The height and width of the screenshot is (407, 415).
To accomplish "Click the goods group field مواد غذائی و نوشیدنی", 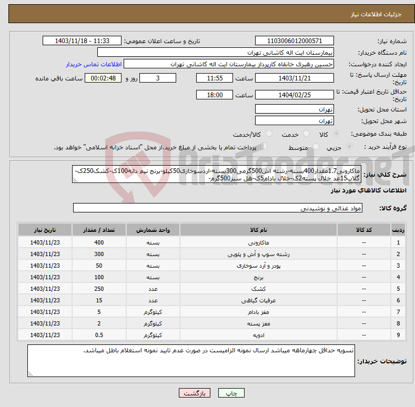I will click(x=218, y=208).
